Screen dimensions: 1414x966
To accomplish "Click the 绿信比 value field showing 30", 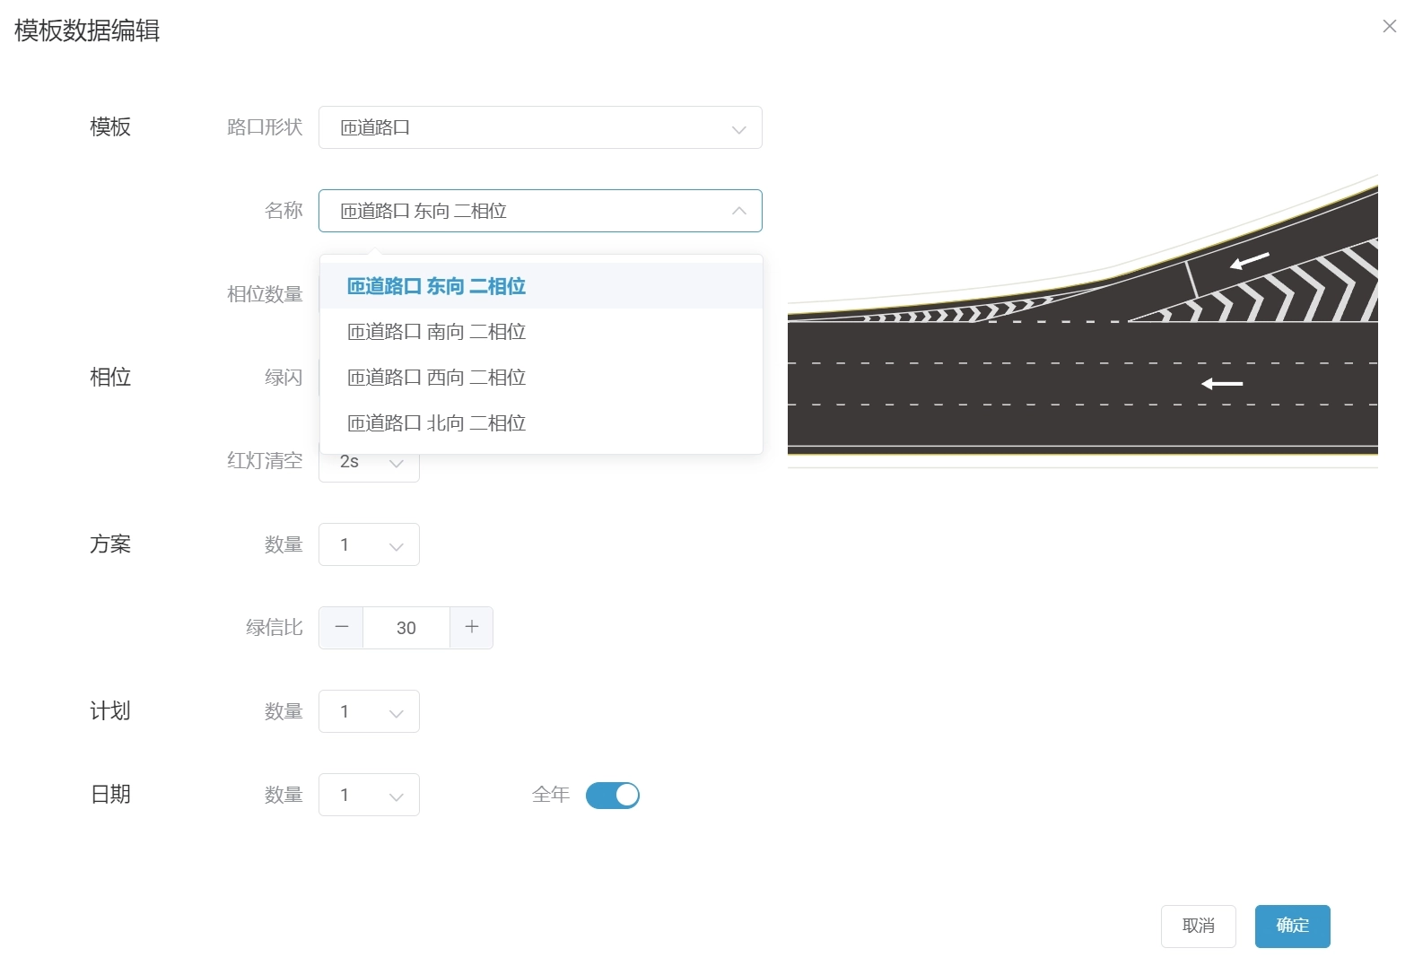I will coord(406,628).
